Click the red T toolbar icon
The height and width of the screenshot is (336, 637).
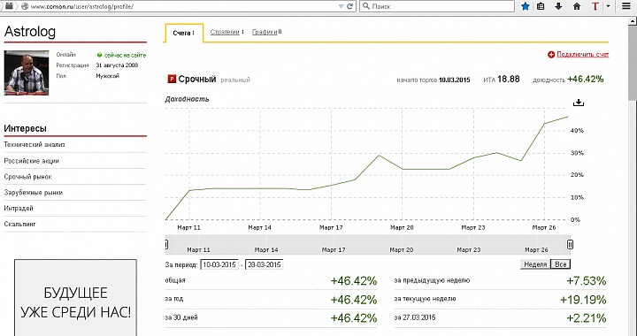pos(595,6)
